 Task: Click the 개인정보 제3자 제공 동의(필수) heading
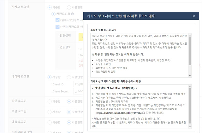[114, 88]
